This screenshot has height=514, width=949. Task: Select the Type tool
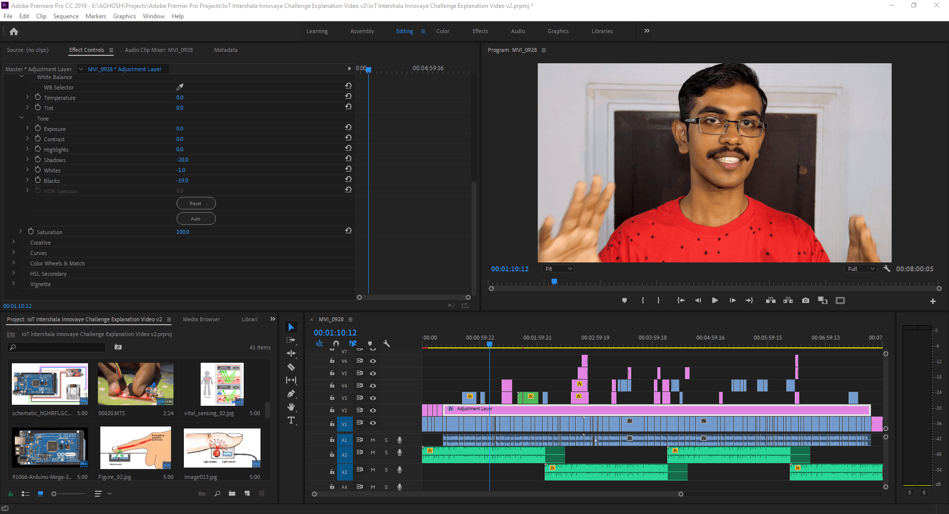(291, 421)
